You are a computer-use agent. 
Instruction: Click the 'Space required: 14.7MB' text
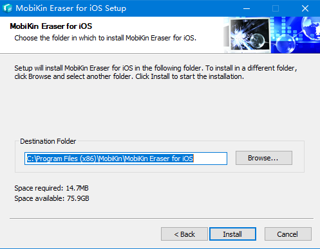coord(52,188)
